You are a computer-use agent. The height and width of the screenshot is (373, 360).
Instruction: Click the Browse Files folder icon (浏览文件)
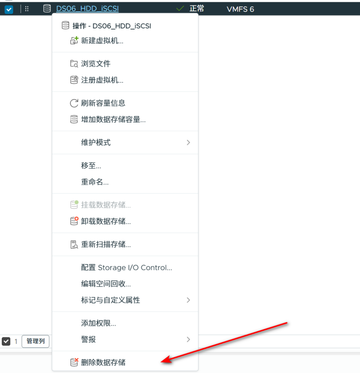pos(74,64)
